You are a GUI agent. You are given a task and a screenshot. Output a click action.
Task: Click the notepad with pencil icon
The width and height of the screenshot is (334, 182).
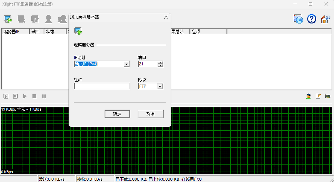click(318, 96)
